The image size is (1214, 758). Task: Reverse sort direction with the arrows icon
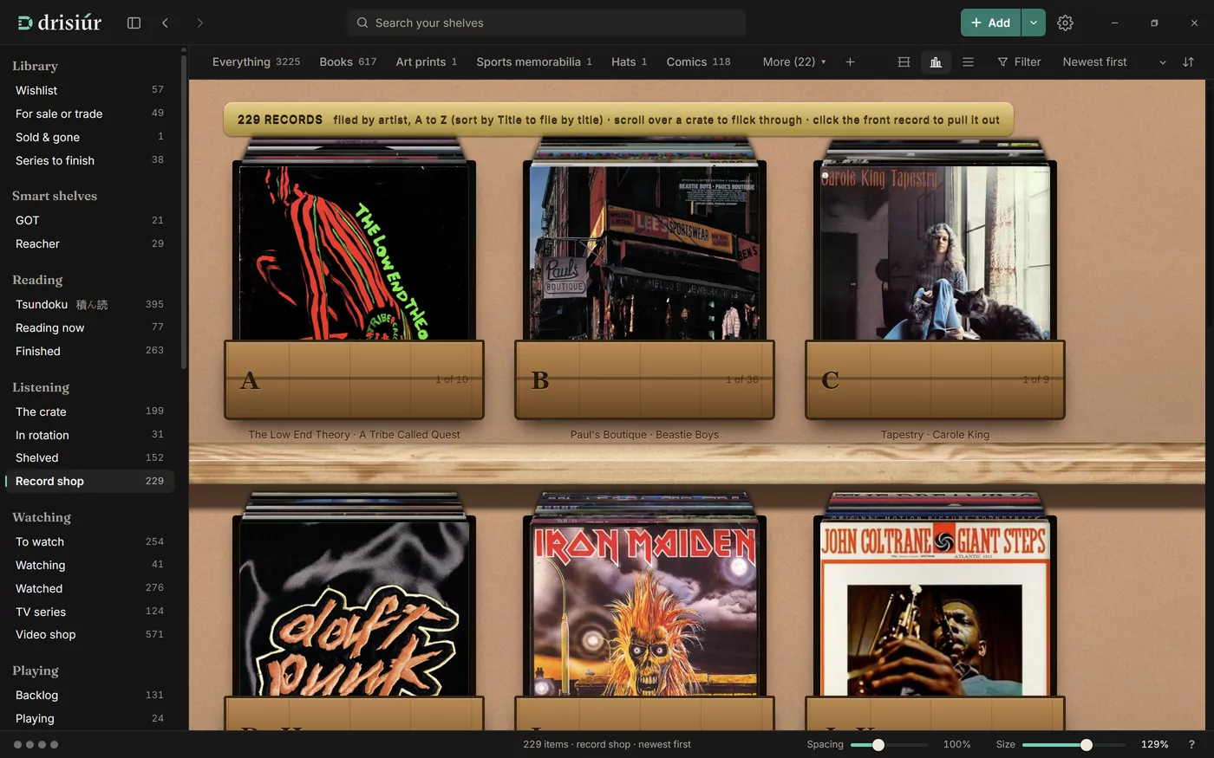pyautogui.click(x=1188, y=62)
